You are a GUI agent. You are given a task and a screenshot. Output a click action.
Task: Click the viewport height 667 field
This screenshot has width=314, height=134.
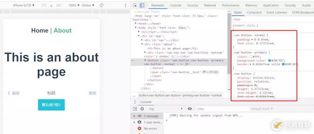pyautogui.click(x=59, y=5)
